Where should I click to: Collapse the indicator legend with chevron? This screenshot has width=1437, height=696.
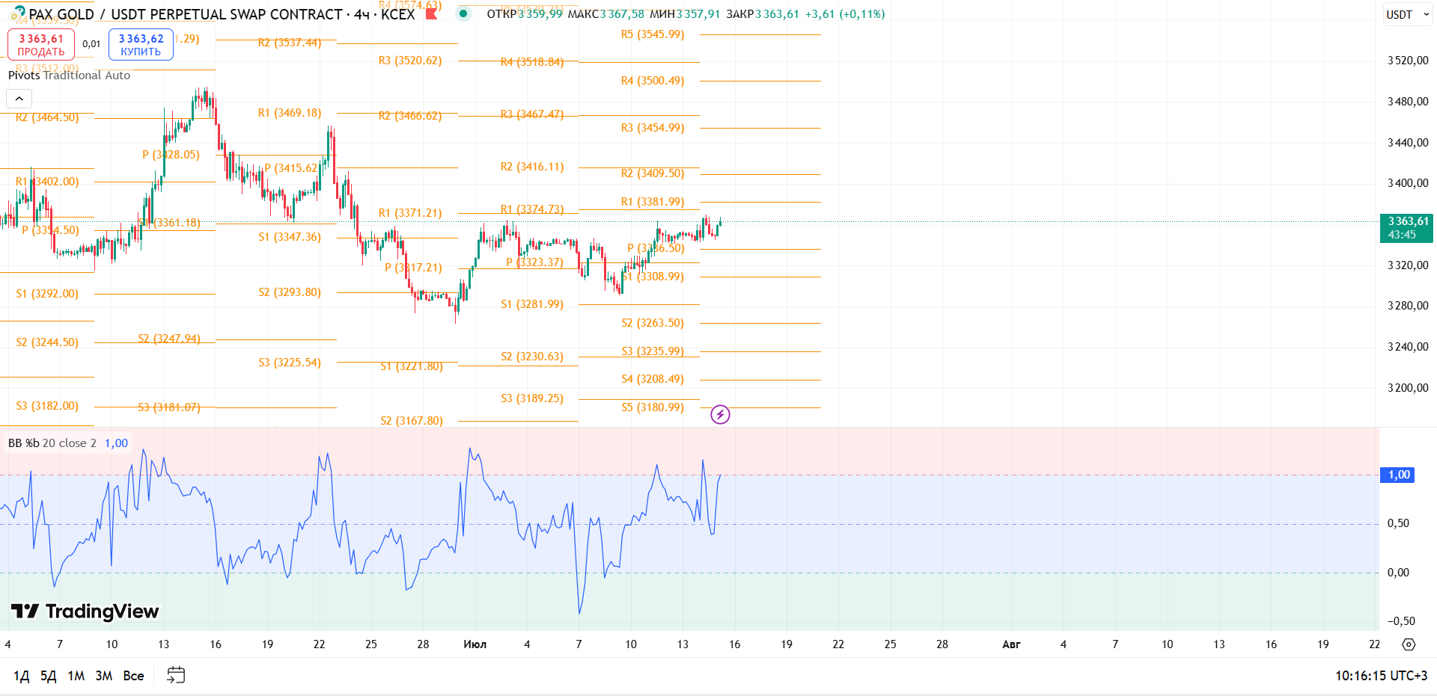19,99
